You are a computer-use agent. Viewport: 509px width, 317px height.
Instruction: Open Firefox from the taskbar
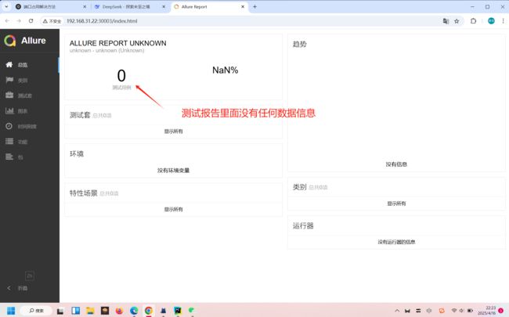coord(120,311)
